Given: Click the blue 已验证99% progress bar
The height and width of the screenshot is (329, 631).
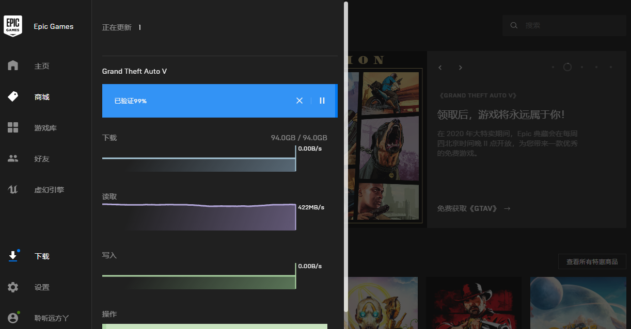Looking at the screenshot, I should (x=219, y=101).
